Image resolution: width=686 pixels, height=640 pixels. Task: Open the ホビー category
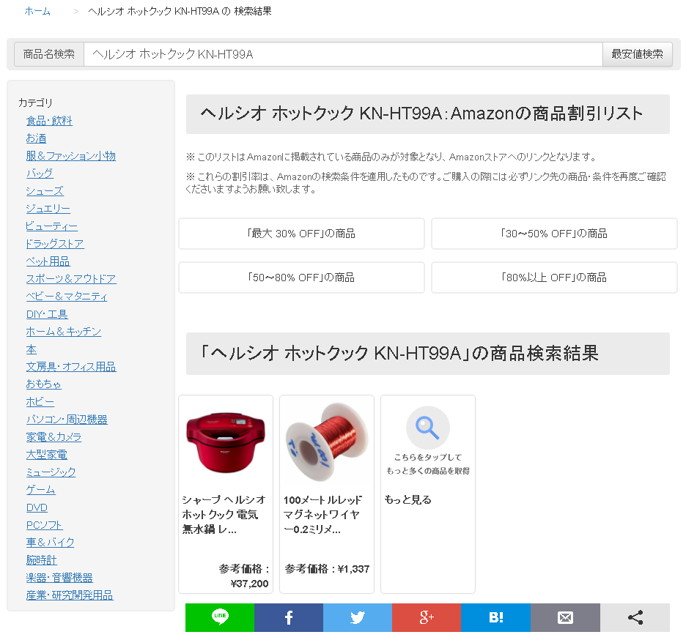pos(40,402)
